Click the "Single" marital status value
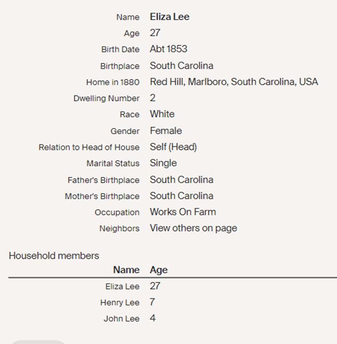337x344 pixels. tap(163, 163)
